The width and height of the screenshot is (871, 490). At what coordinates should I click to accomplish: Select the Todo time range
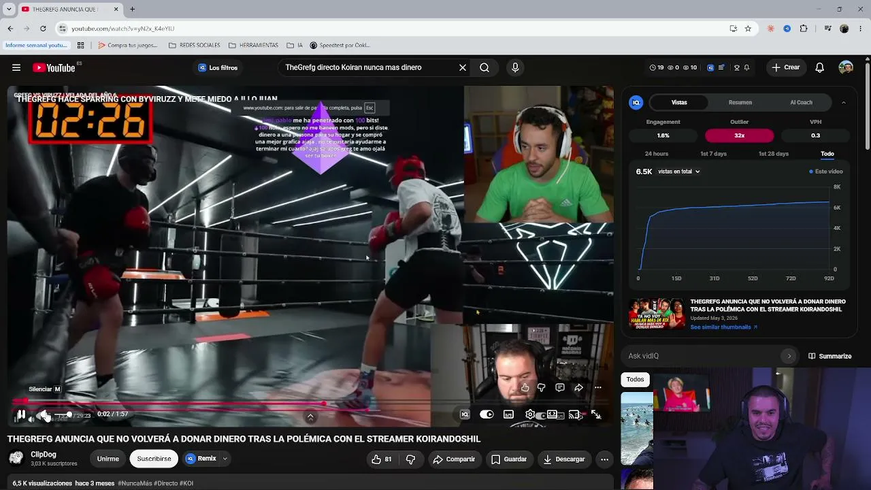[x=827, y=154]
